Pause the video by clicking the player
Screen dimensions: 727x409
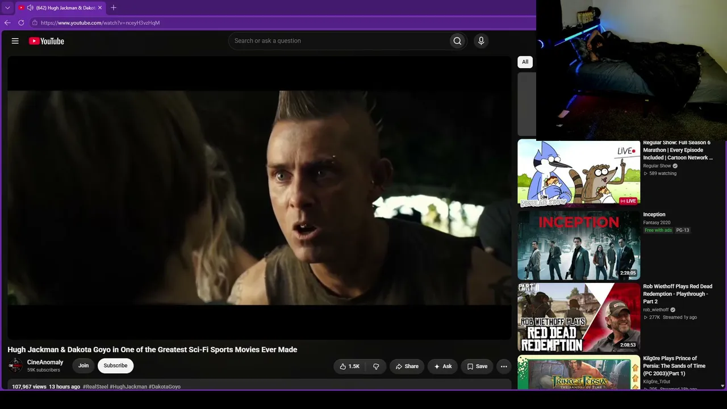pos(260,198)
